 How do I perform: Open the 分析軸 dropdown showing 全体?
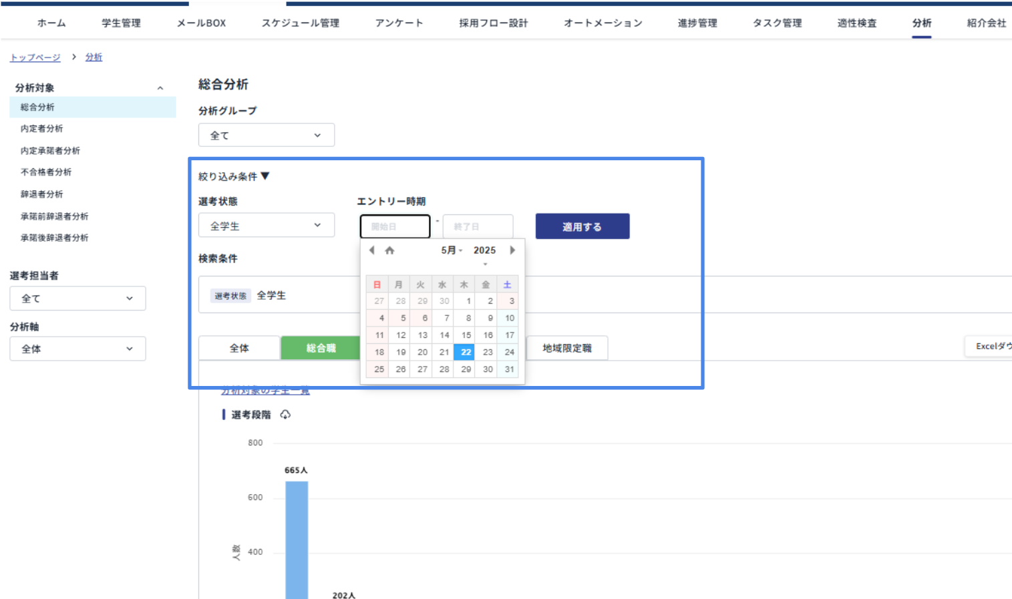coord(77,348)
